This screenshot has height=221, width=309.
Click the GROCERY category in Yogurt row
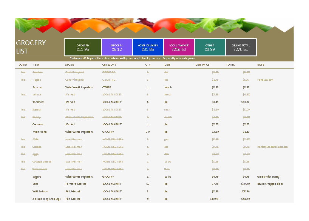[x=108, y=177]
